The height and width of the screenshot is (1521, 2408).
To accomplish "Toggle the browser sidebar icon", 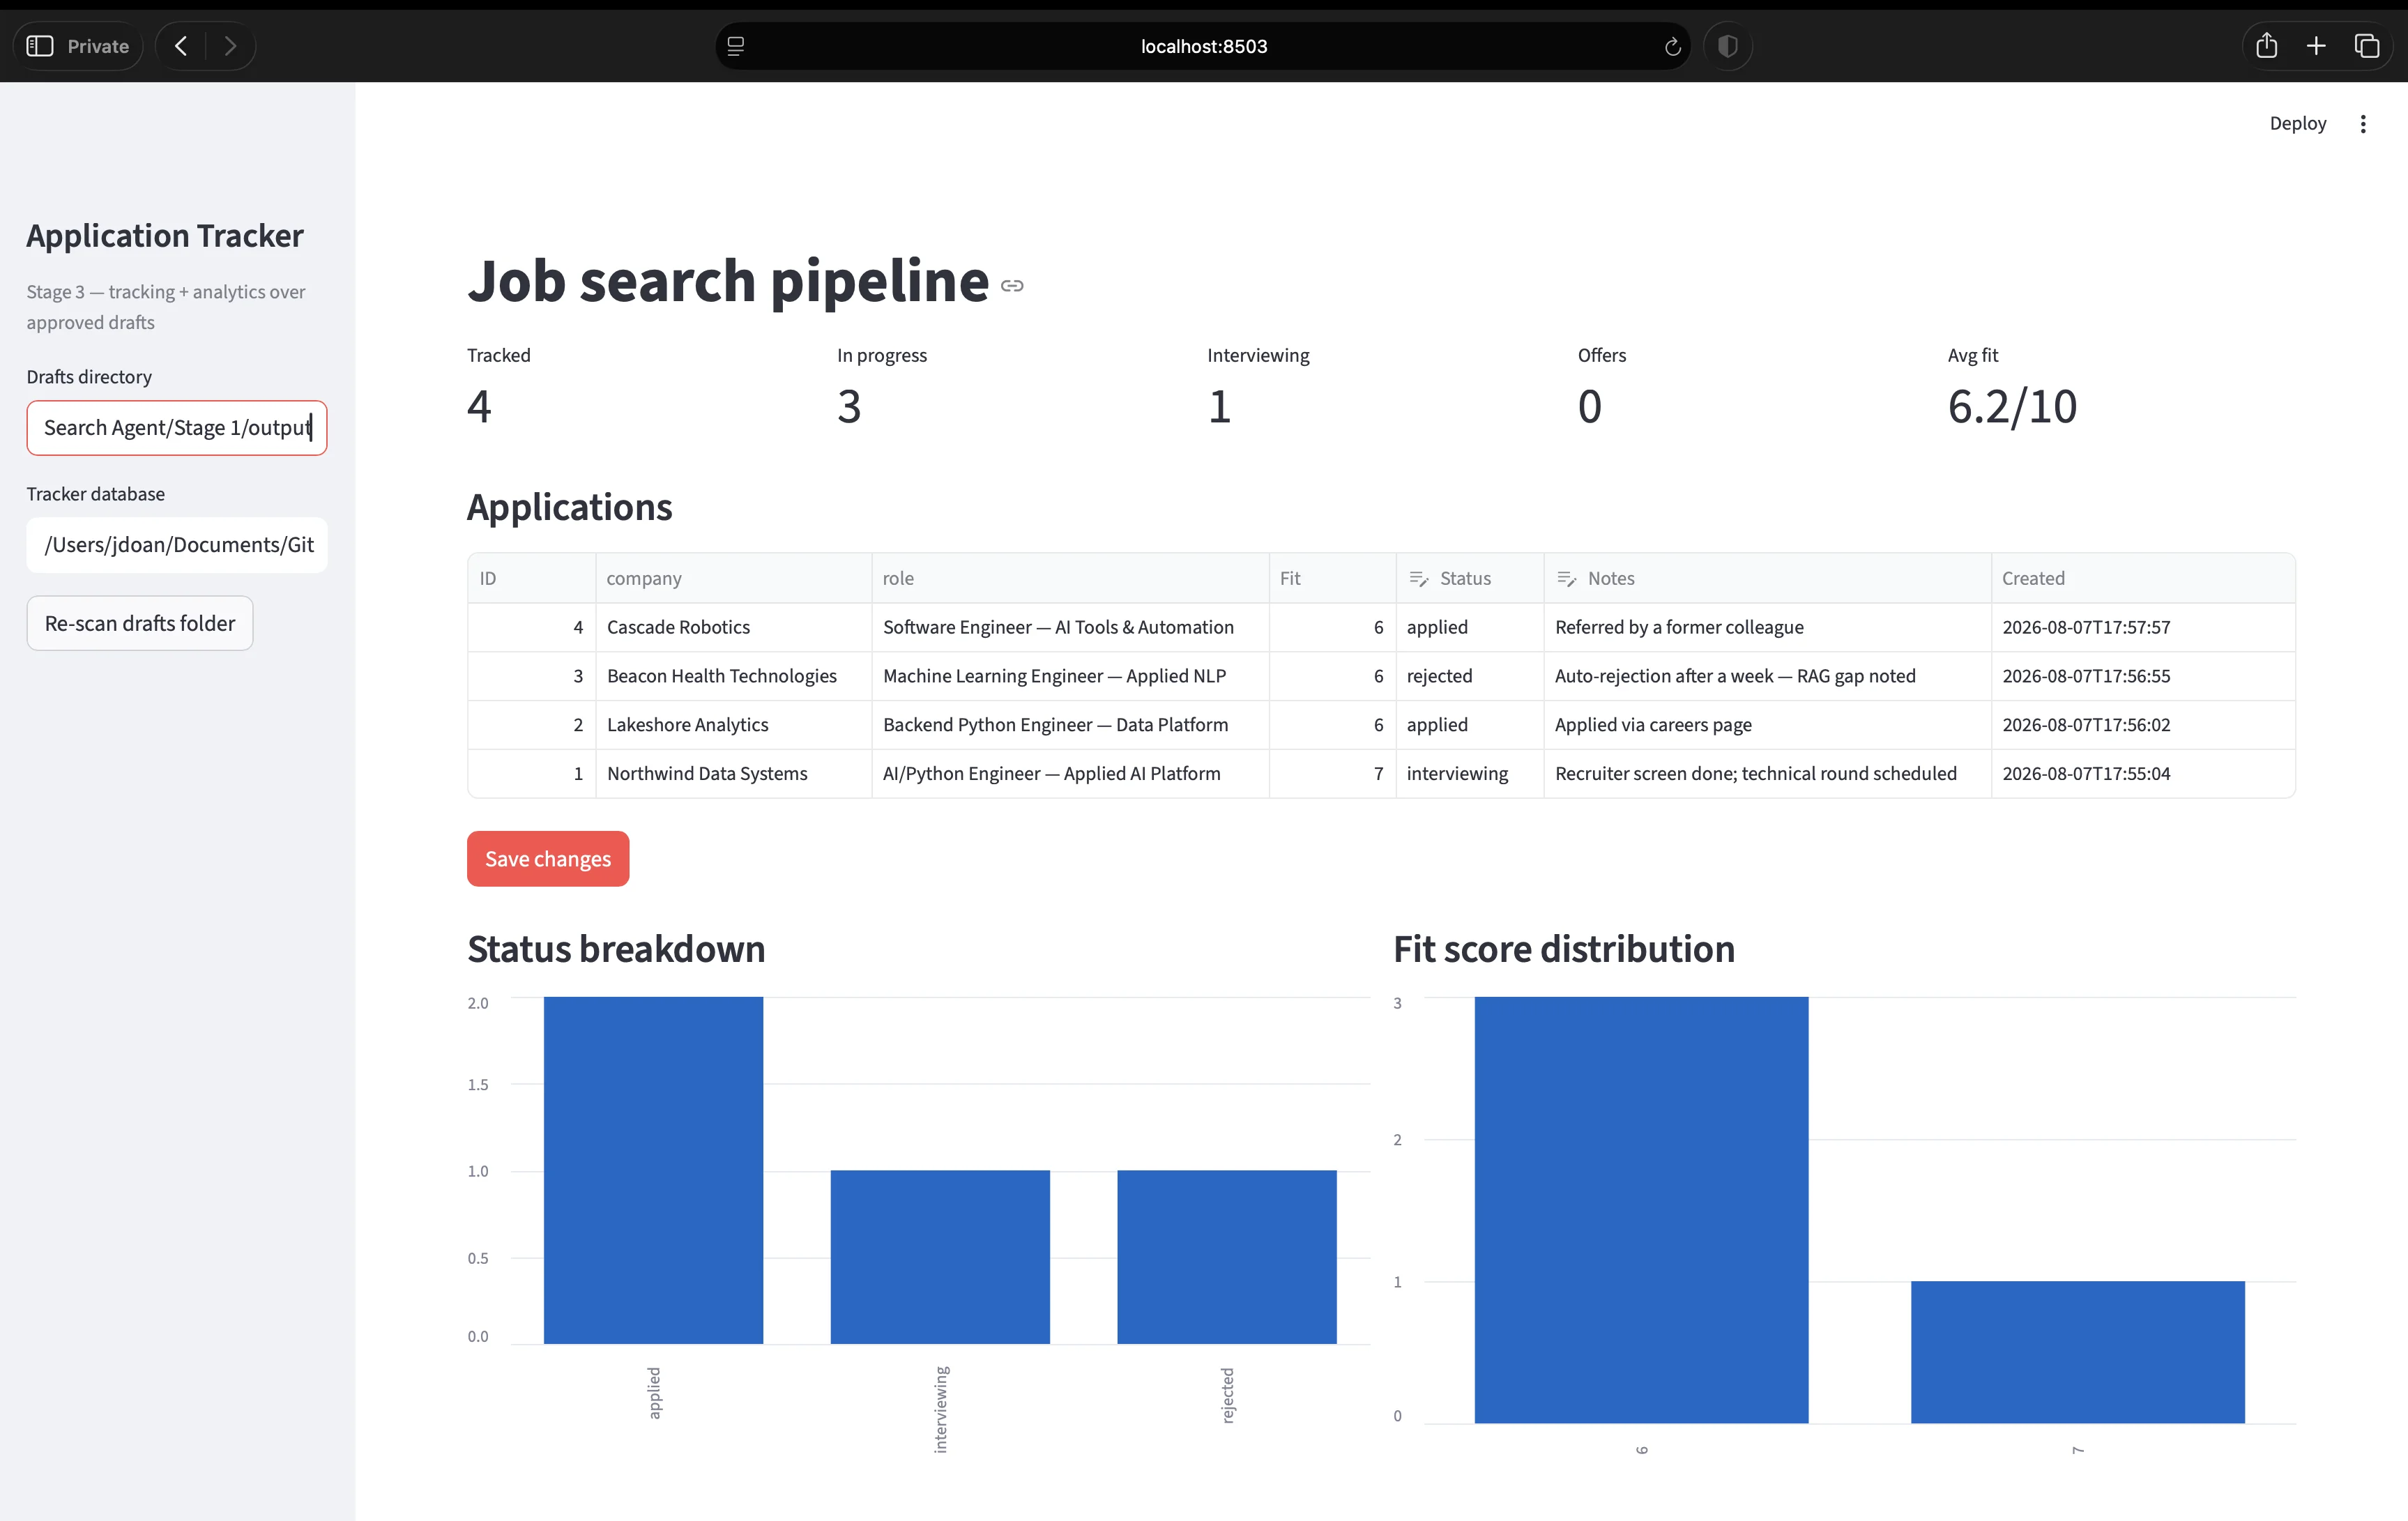I will click(x=40, y=46).
